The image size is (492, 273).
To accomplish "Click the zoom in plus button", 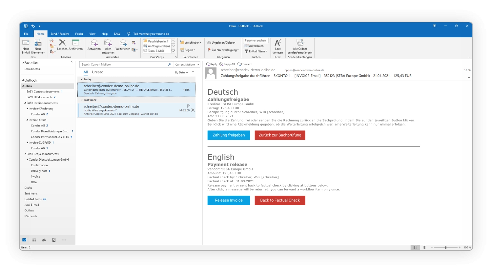I will (x=460, y=247).
